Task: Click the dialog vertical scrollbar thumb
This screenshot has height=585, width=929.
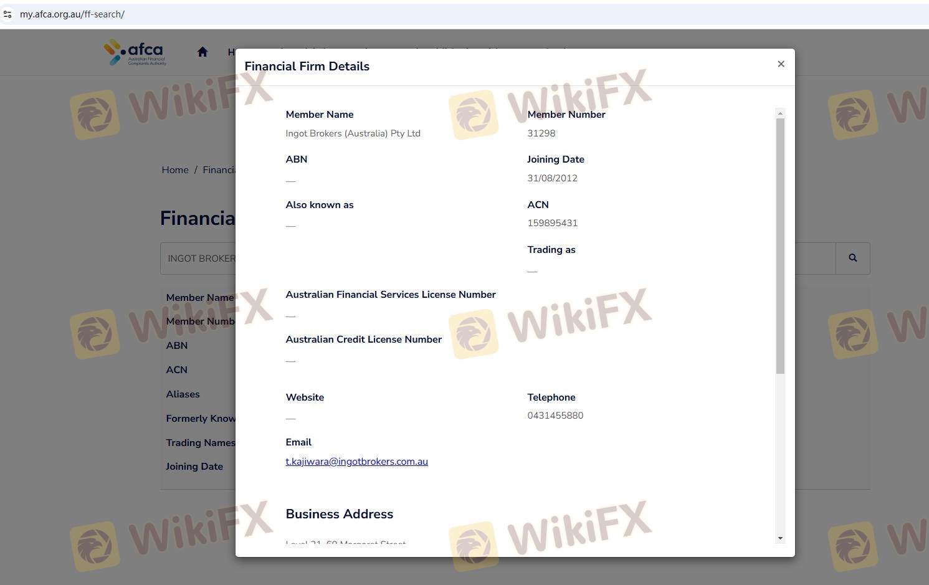Action: [780, 246]
